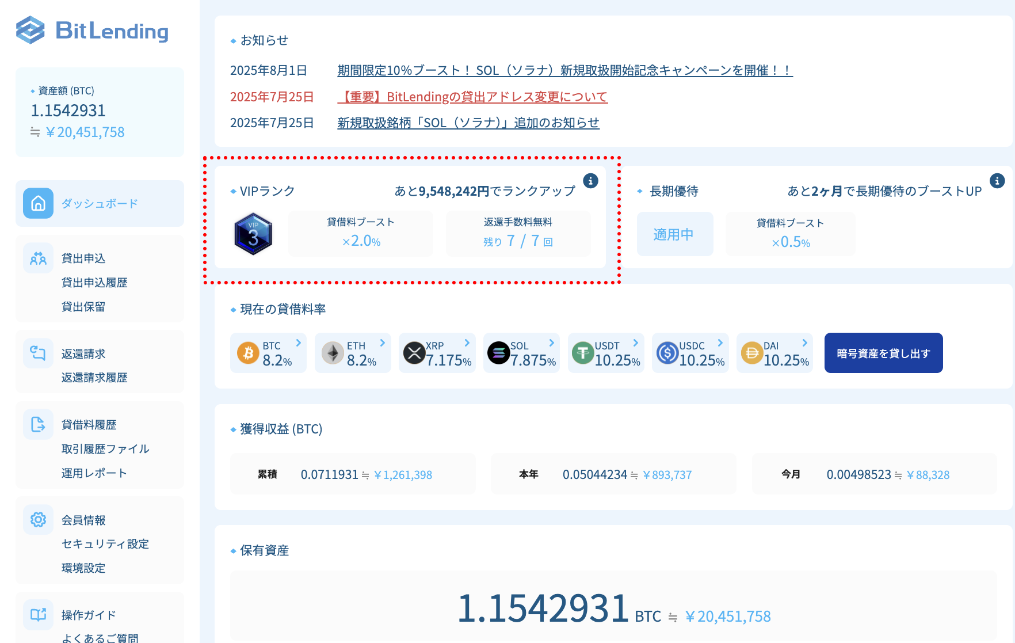
Task: Click the 適用中 status badge
Action: tap(675, 234)
